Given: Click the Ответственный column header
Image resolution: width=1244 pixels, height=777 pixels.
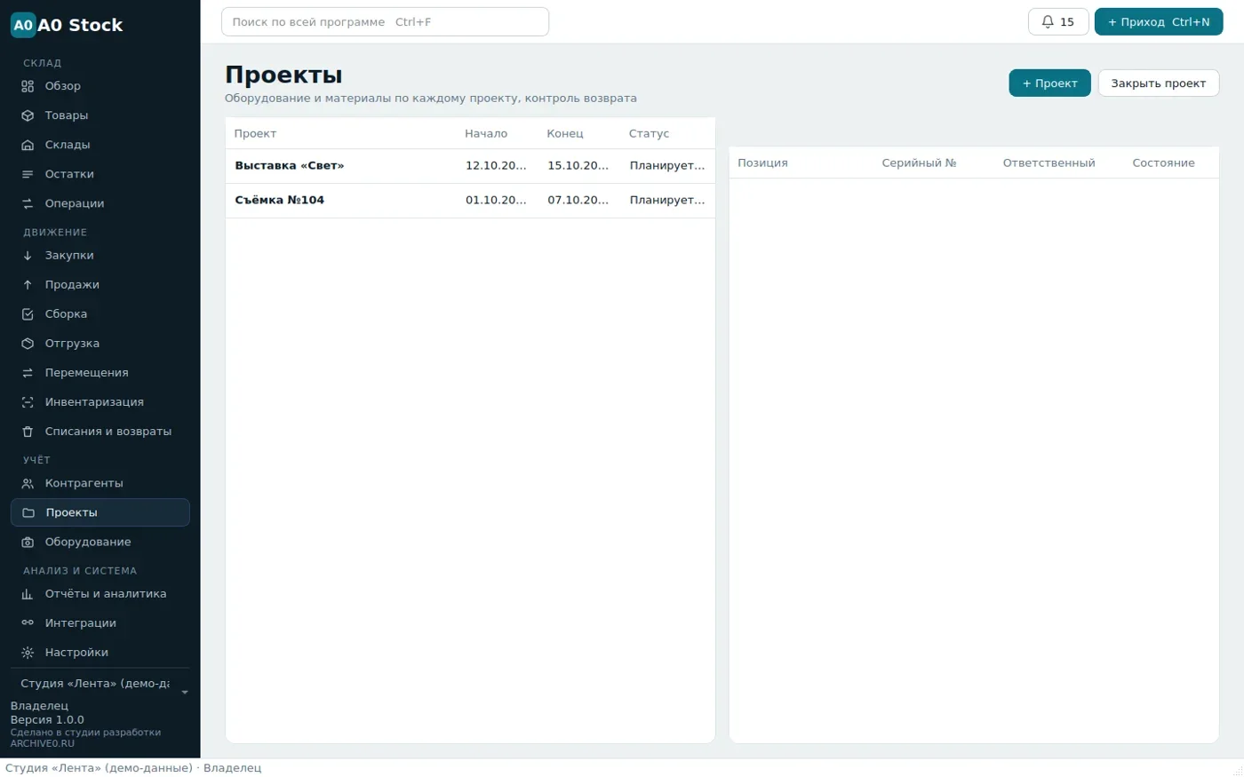Looking at the screenshot, I should point(1049,163).
